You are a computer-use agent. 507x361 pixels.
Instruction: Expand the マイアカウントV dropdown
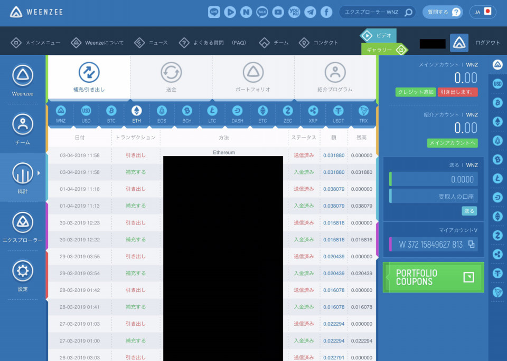click(x=458, y=230)
